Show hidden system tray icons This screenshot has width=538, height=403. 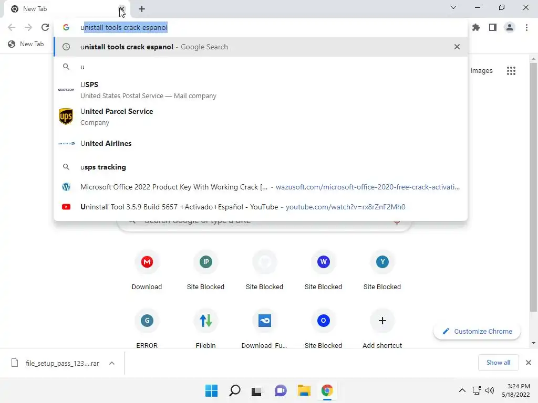point(462,390)
